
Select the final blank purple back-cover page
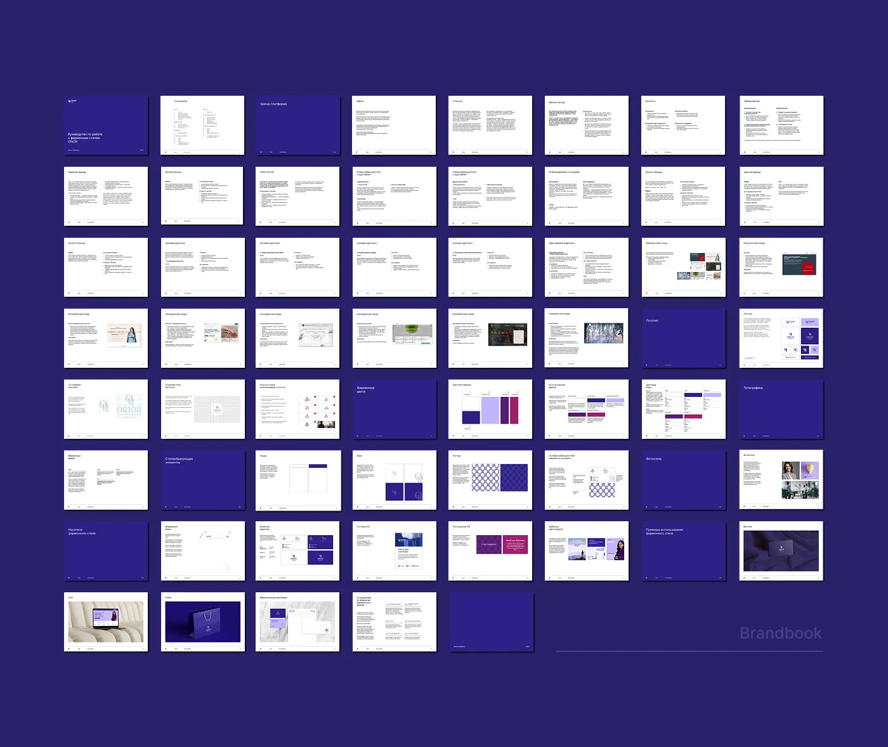coord(491,622)
